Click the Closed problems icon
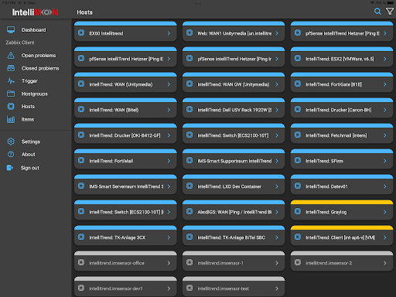 [x=11, y=68]
